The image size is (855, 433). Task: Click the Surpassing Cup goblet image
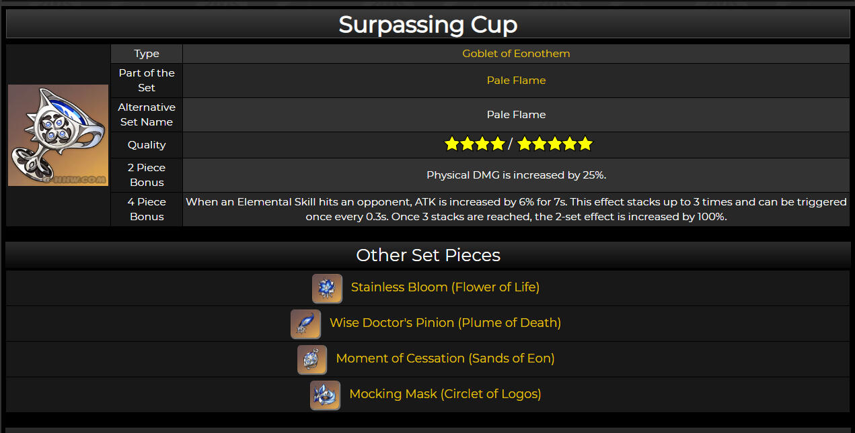coord(59,135)
